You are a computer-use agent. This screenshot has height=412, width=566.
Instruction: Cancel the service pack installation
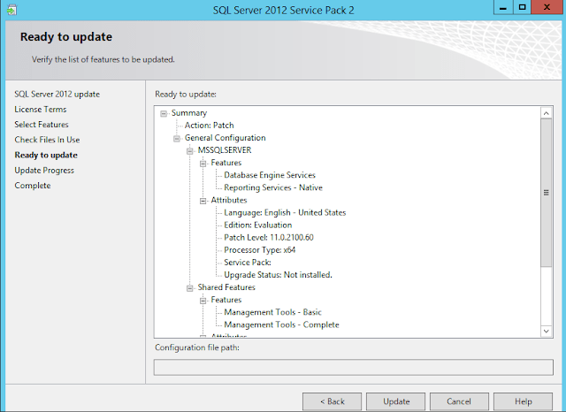pyautogui.click(x=461, y=401)
